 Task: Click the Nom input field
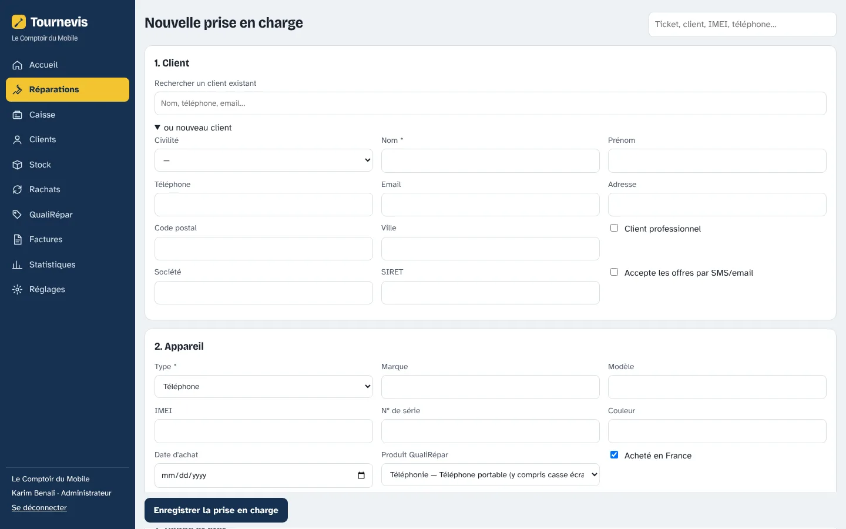click(491, 160)
